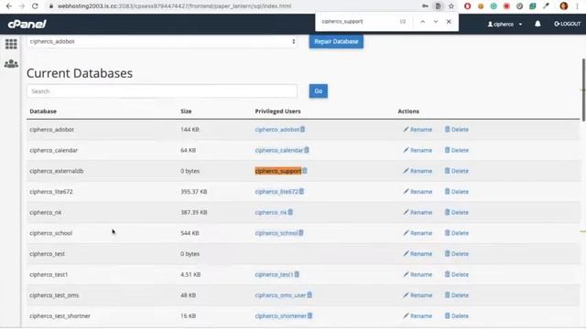
Task: Click the browser back arrow
Action: 9,6
